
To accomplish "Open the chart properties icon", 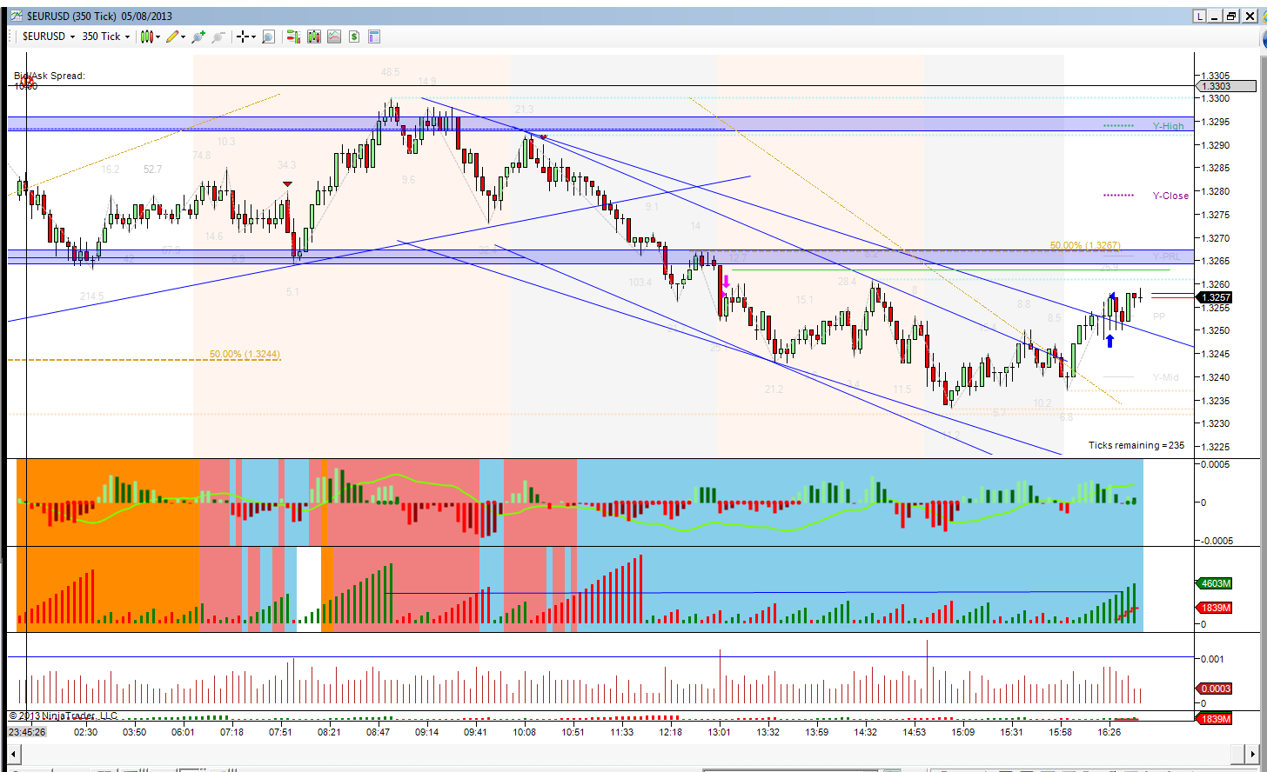I will pos(374,37).
